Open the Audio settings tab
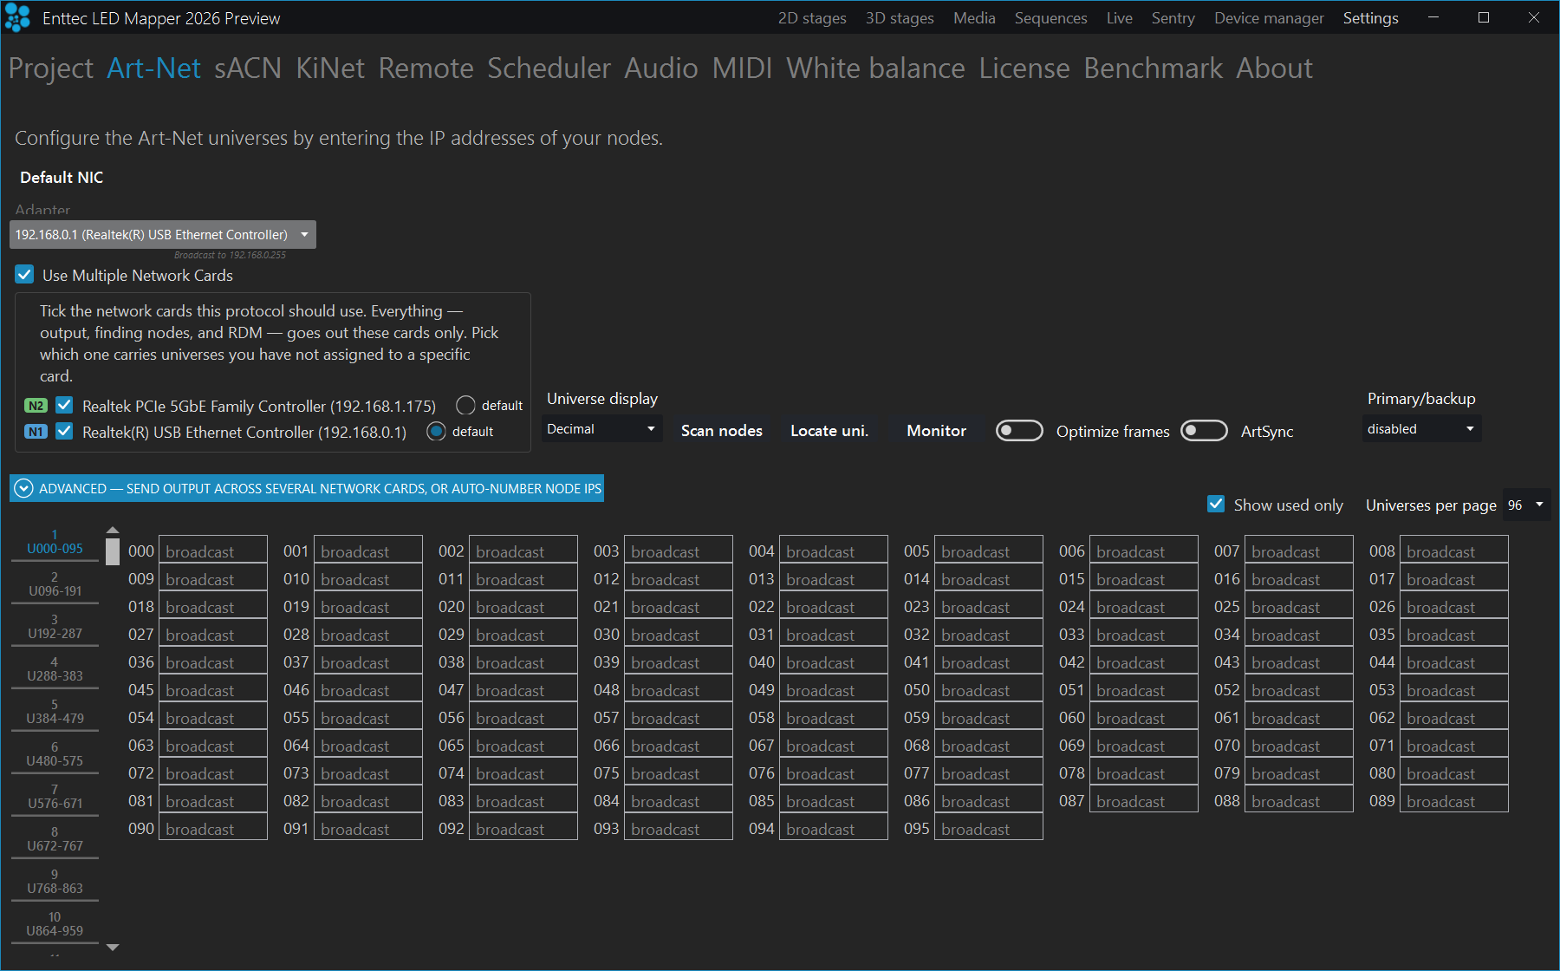 (x=661, y=68)
